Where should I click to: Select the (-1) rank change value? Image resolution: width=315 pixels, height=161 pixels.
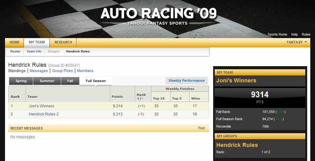(x=141, y=114)
